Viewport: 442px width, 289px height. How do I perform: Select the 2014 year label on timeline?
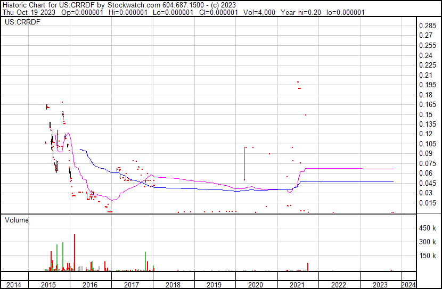point(14,285)
